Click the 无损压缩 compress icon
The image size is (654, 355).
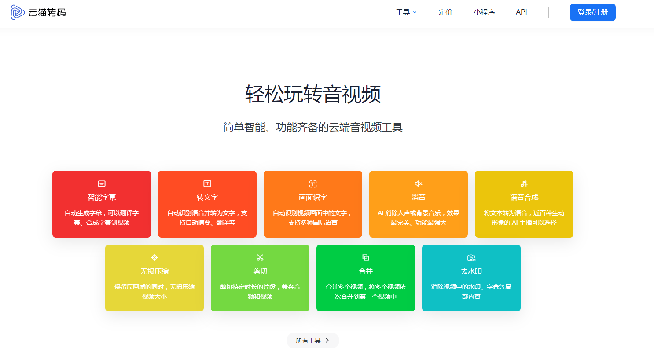[x=154, y=257]
